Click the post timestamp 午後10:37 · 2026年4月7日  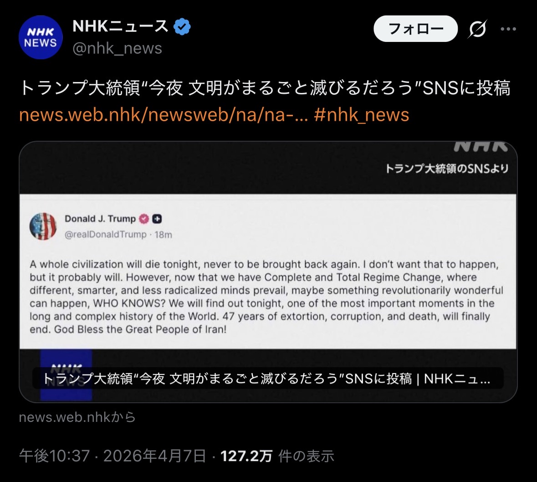tap(113, 456)
